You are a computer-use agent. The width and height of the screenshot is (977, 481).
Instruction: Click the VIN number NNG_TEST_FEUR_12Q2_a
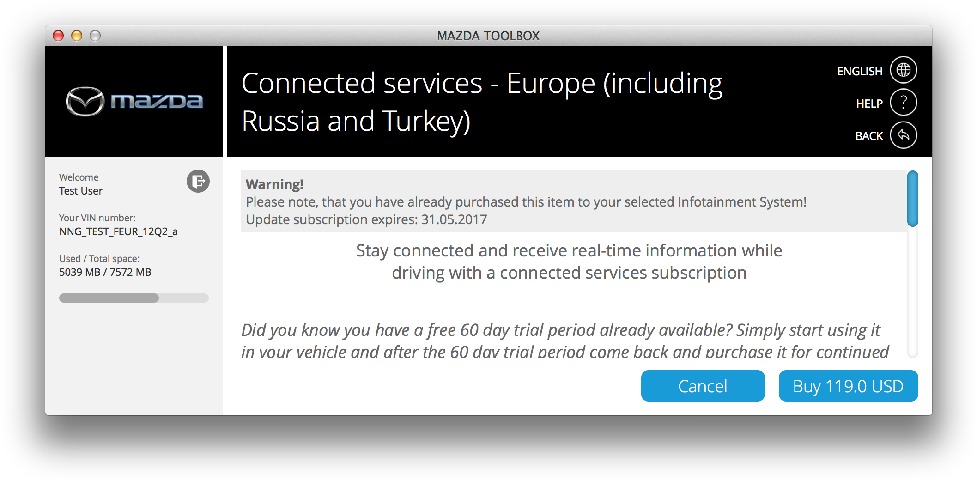(118, 231)
